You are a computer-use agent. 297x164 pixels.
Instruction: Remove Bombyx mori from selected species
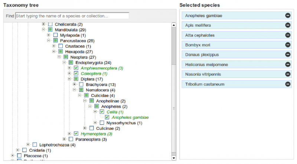tap(288, 45)
